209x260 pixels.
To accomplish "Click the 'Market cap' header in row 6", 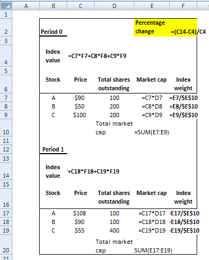I will tap(152, 80).
